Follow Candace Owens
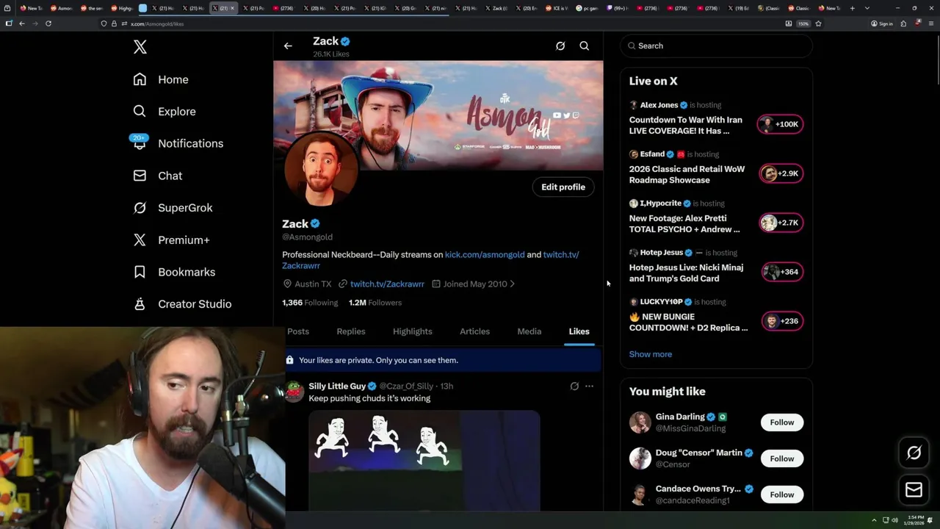940x529 pixels. tap(782, 495)
